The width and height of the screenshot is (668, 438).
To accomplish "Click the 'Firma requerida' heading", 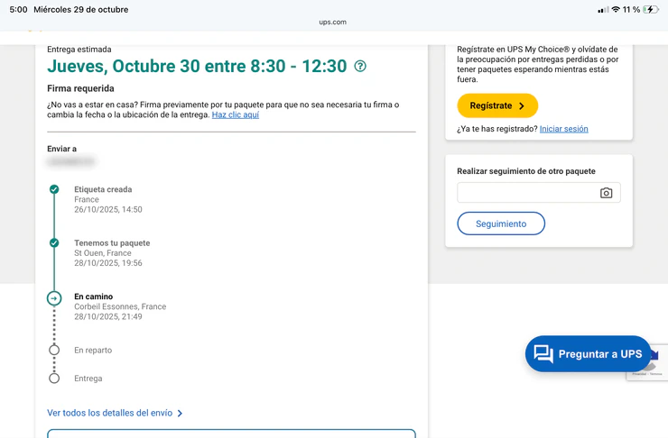I will point(80,89).
